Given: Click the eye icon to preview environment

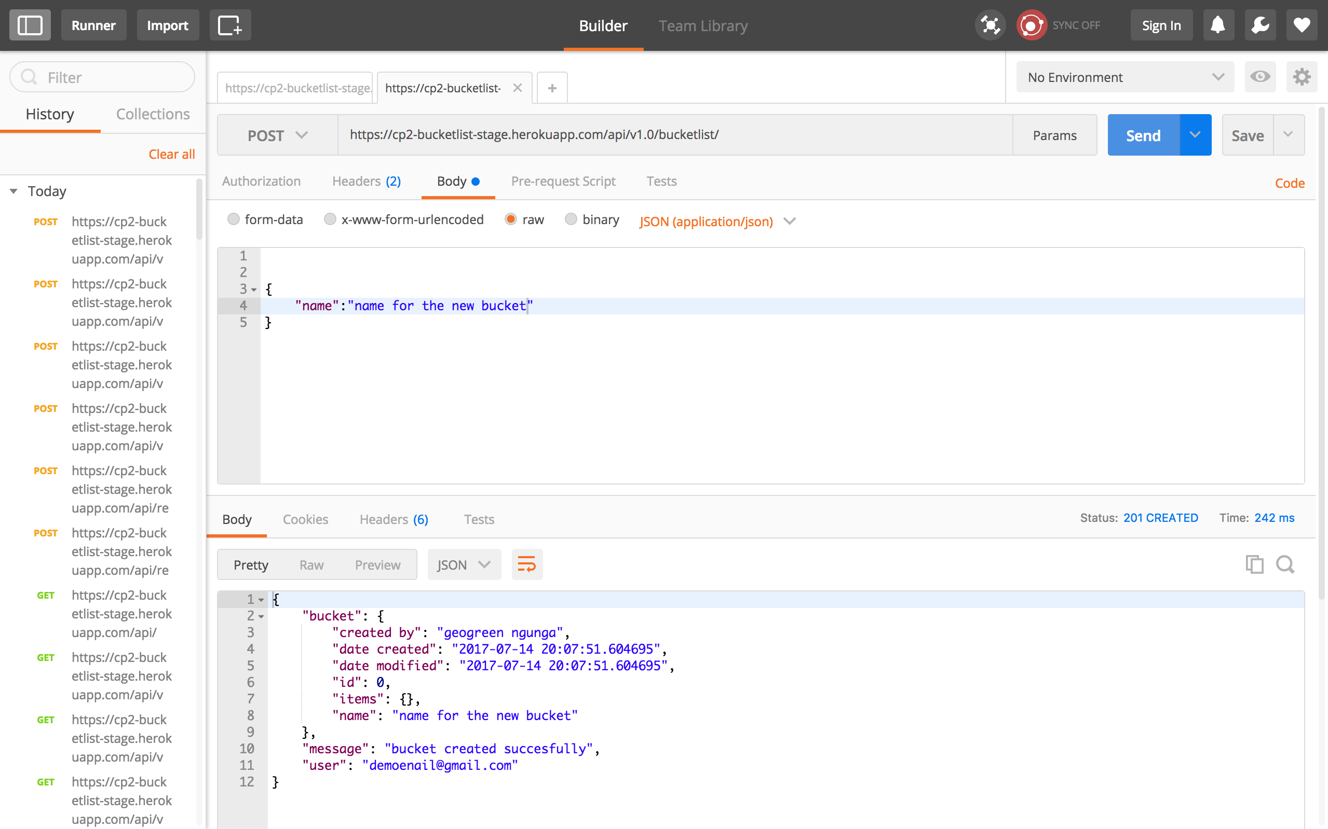Looking at the screenshot, I should coord(1261,76).
